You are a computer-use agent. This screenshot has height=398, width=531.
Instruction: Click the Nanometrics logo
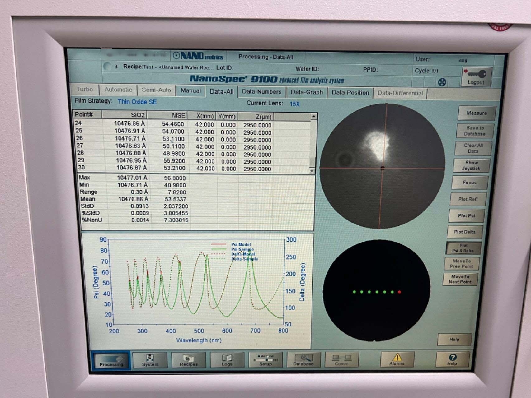click(198, 56)
